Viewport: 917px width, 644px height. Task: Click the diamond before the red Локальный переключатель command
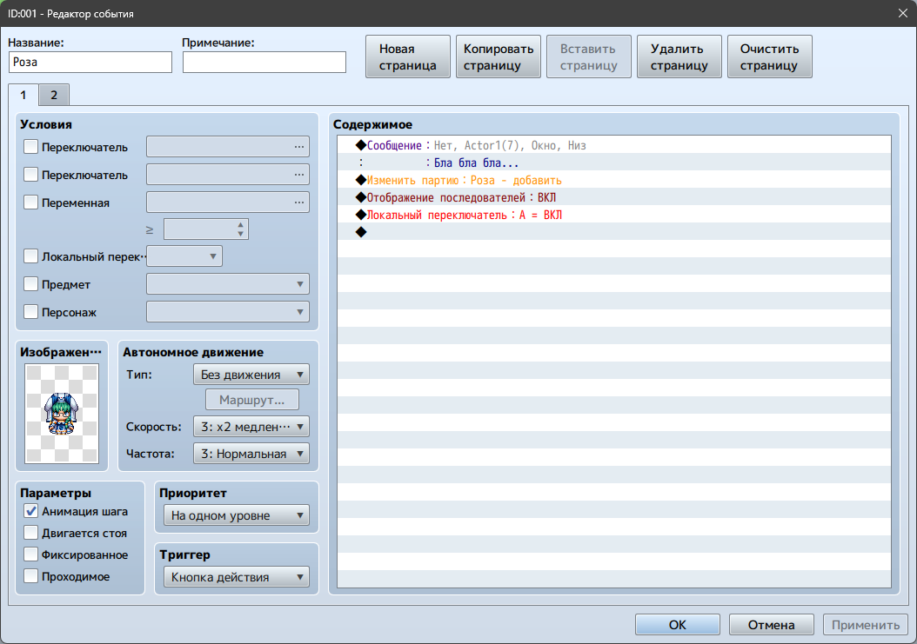(x=361, y=215)
